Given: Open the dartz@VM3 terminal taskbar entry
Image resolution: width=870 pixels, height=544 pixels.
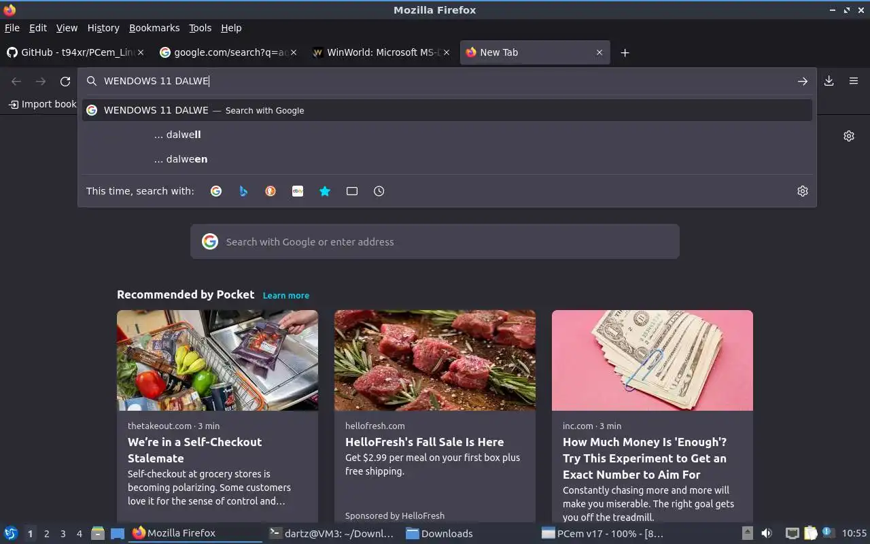Looking at the screenshot, I should click(331, 534).
